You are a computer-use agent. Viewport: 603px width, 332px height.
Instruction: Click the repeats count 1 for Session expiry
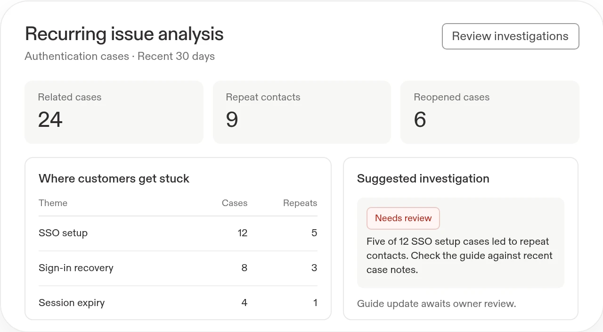315,303
